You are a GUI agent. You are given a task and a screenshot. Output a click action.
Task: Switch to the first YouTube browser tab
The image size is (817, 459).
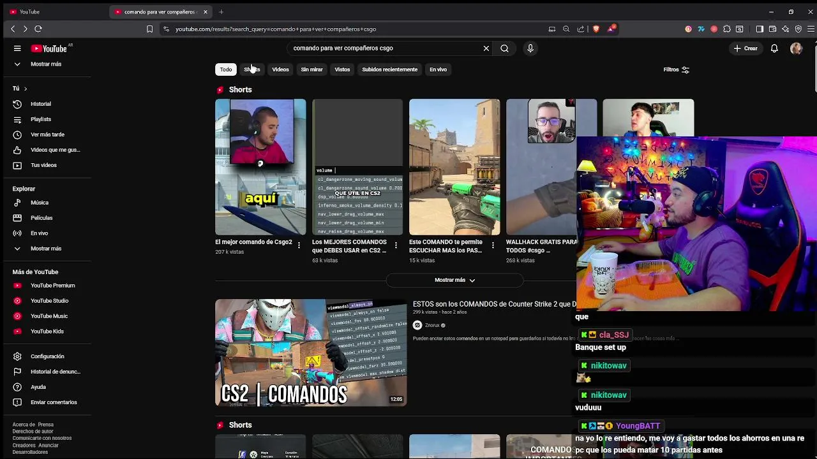pos(54,11)
